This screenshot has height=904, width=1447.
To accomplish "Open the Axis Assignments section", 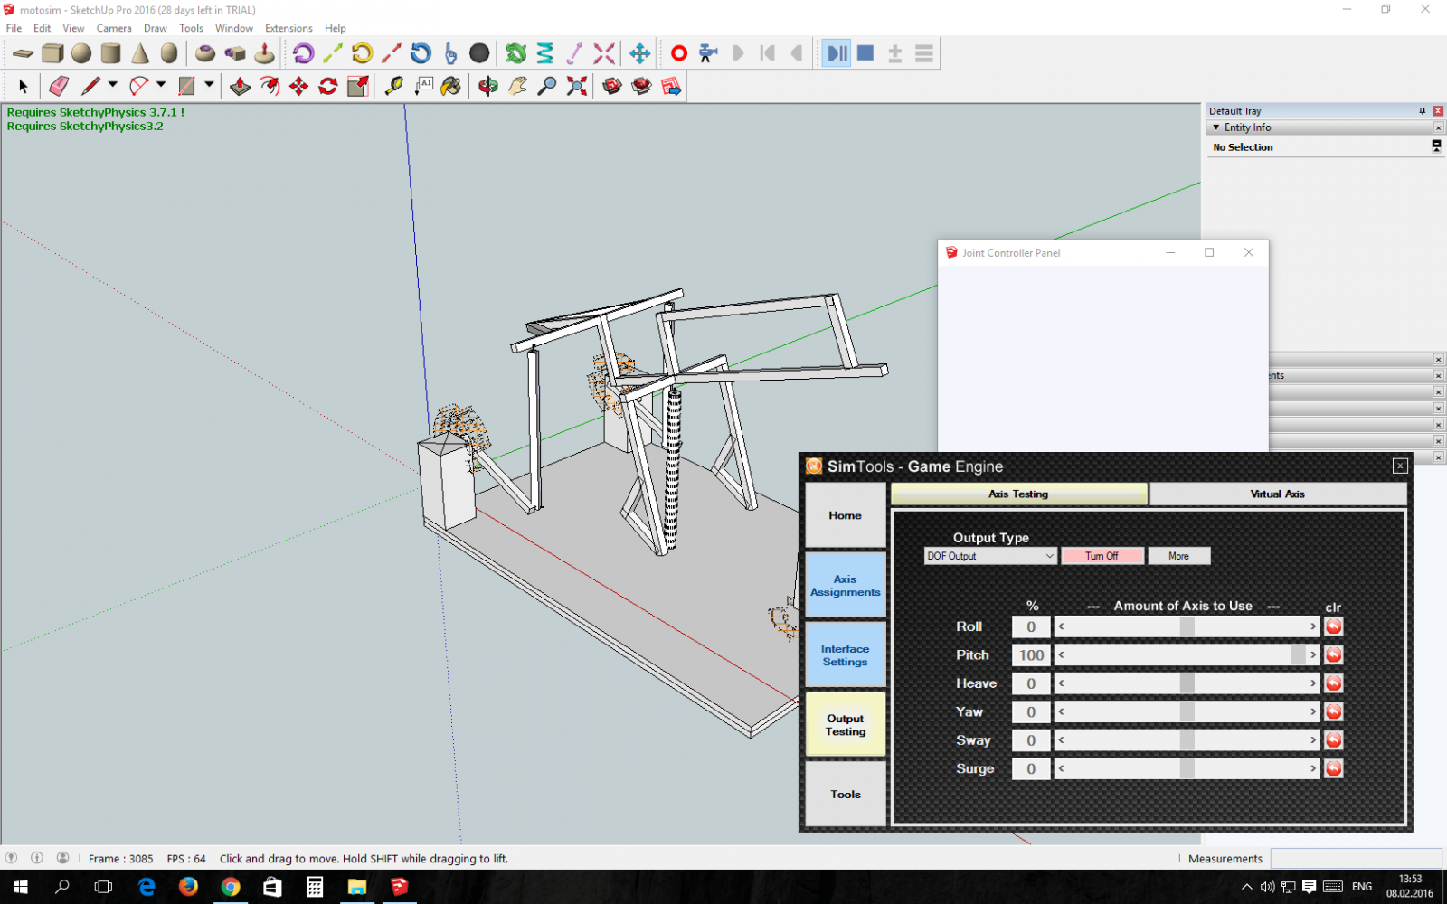I will pos(846,586).
